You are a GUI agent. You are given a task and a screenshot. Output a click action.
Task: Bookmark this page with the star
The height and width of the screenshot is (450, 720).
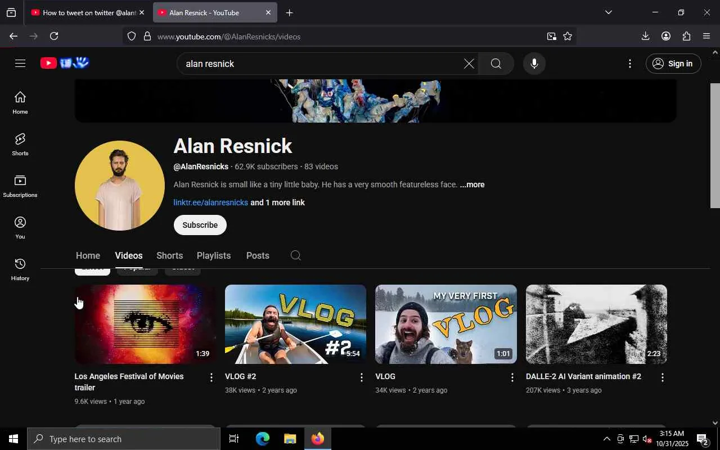coord(568,36)
